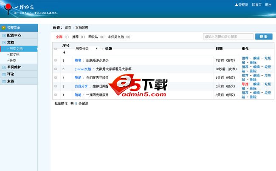276x171 pixels.
Task: Click 推荐 in the row 9 actions
Action: (245, 58)
